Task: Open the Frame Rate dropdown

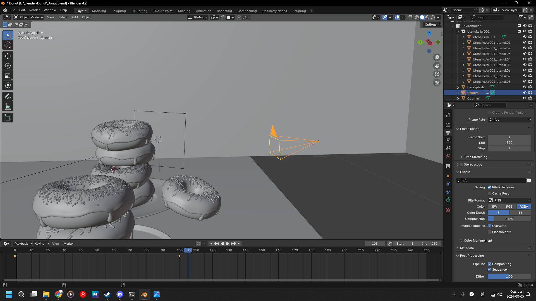Action: click(509, 120)
